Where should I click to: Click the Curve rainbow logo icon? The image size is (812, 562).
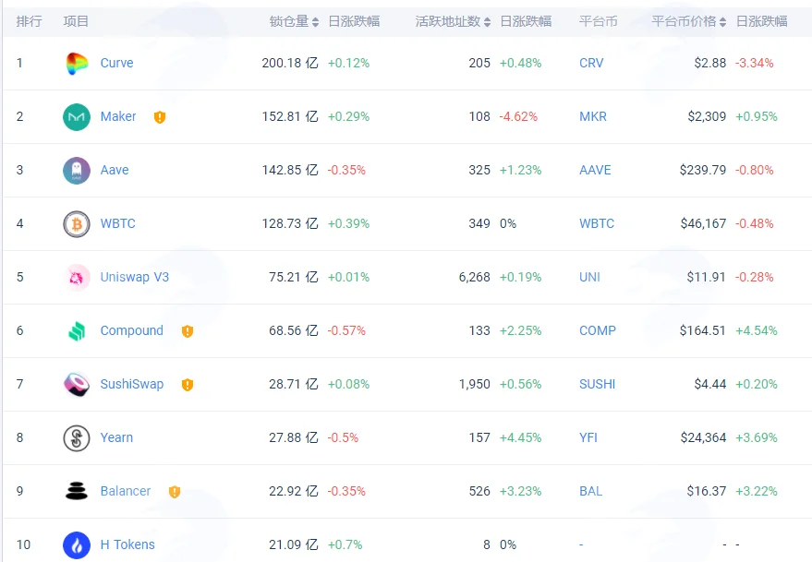(x=77, y=63)
